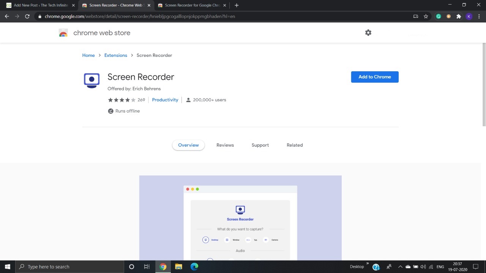Screen dimensions: 486x273
Task: Click the extension preview screenshot
Action: coord(240,218)
